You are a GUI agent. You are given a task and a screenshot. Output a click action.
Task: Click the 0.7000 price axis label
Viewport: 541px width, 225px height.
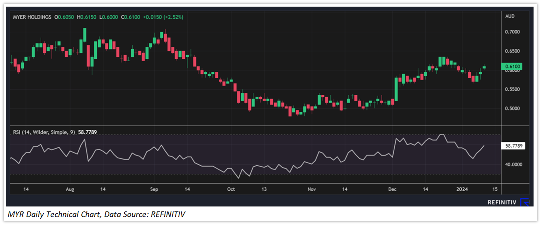[512, 32]
